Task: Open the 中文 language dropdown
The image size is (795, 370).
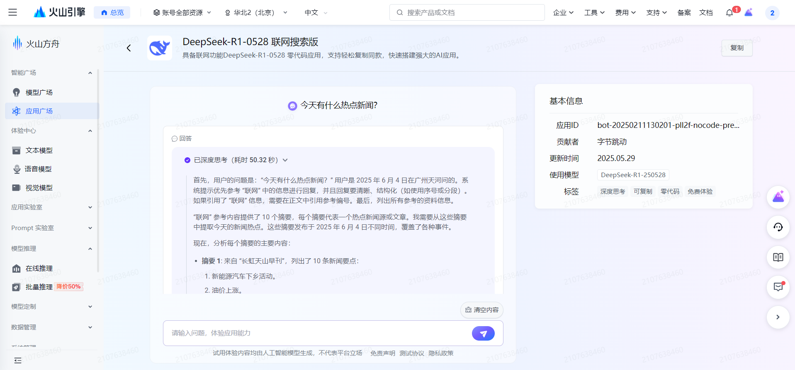Action: click(x=316, y=12)
